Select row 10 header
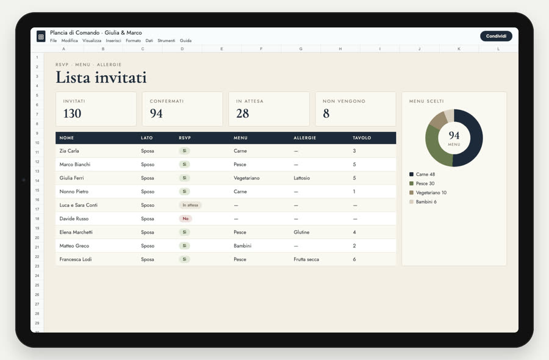This screenshot has width=549, height=360. coord(37,143)
